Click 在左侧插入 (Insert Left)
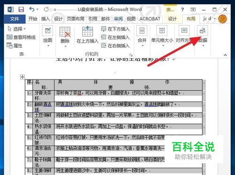 click(115, 37)
